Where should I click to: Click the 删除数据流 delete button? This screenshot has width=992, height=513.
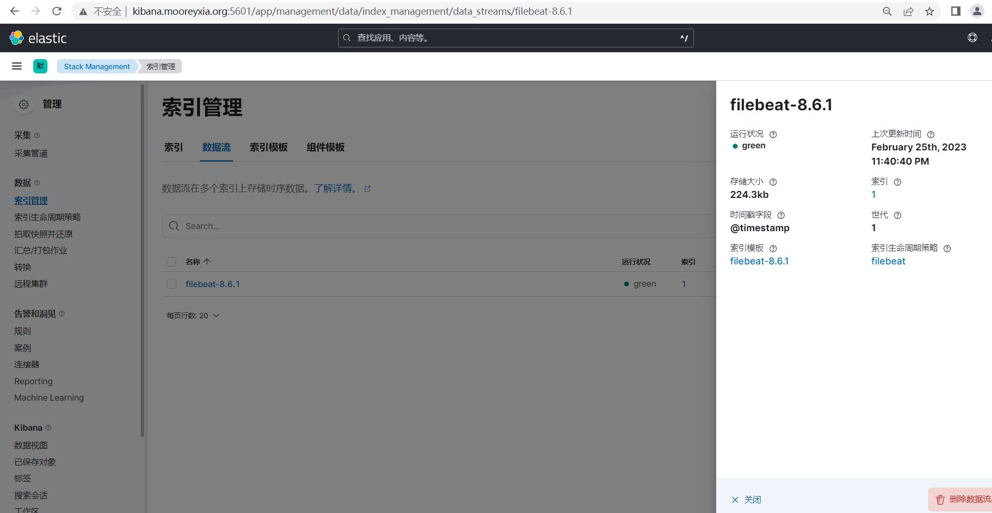(960, 499)
